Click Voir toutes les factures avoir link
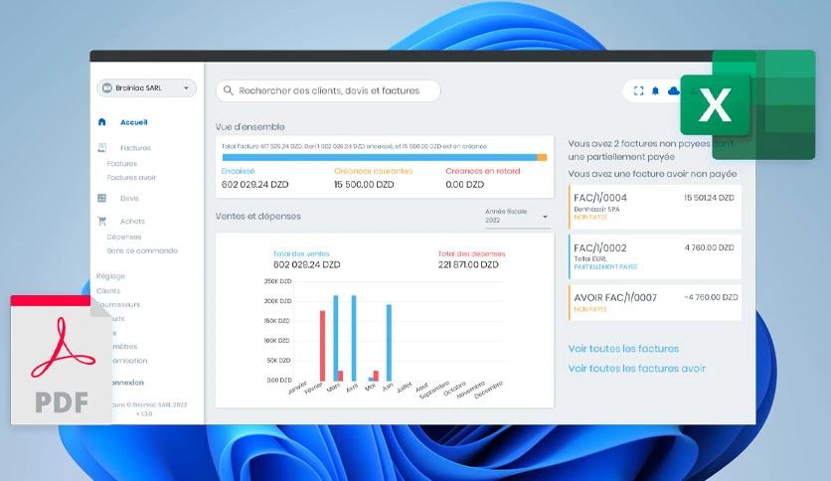Image resolution: width=831 pixels, height=481 pixels. click(637, 368)
